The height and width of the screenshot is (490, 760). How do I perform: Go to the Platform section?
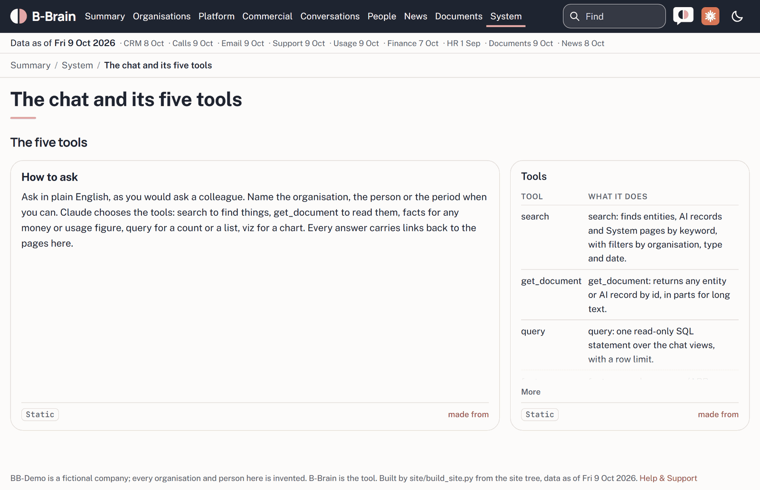(x=217, y=16)
